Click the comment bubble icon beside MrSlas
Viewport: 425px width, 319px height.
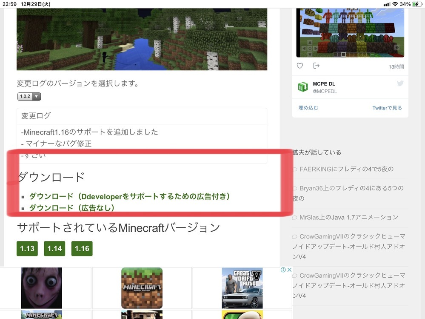click(295, 218)
